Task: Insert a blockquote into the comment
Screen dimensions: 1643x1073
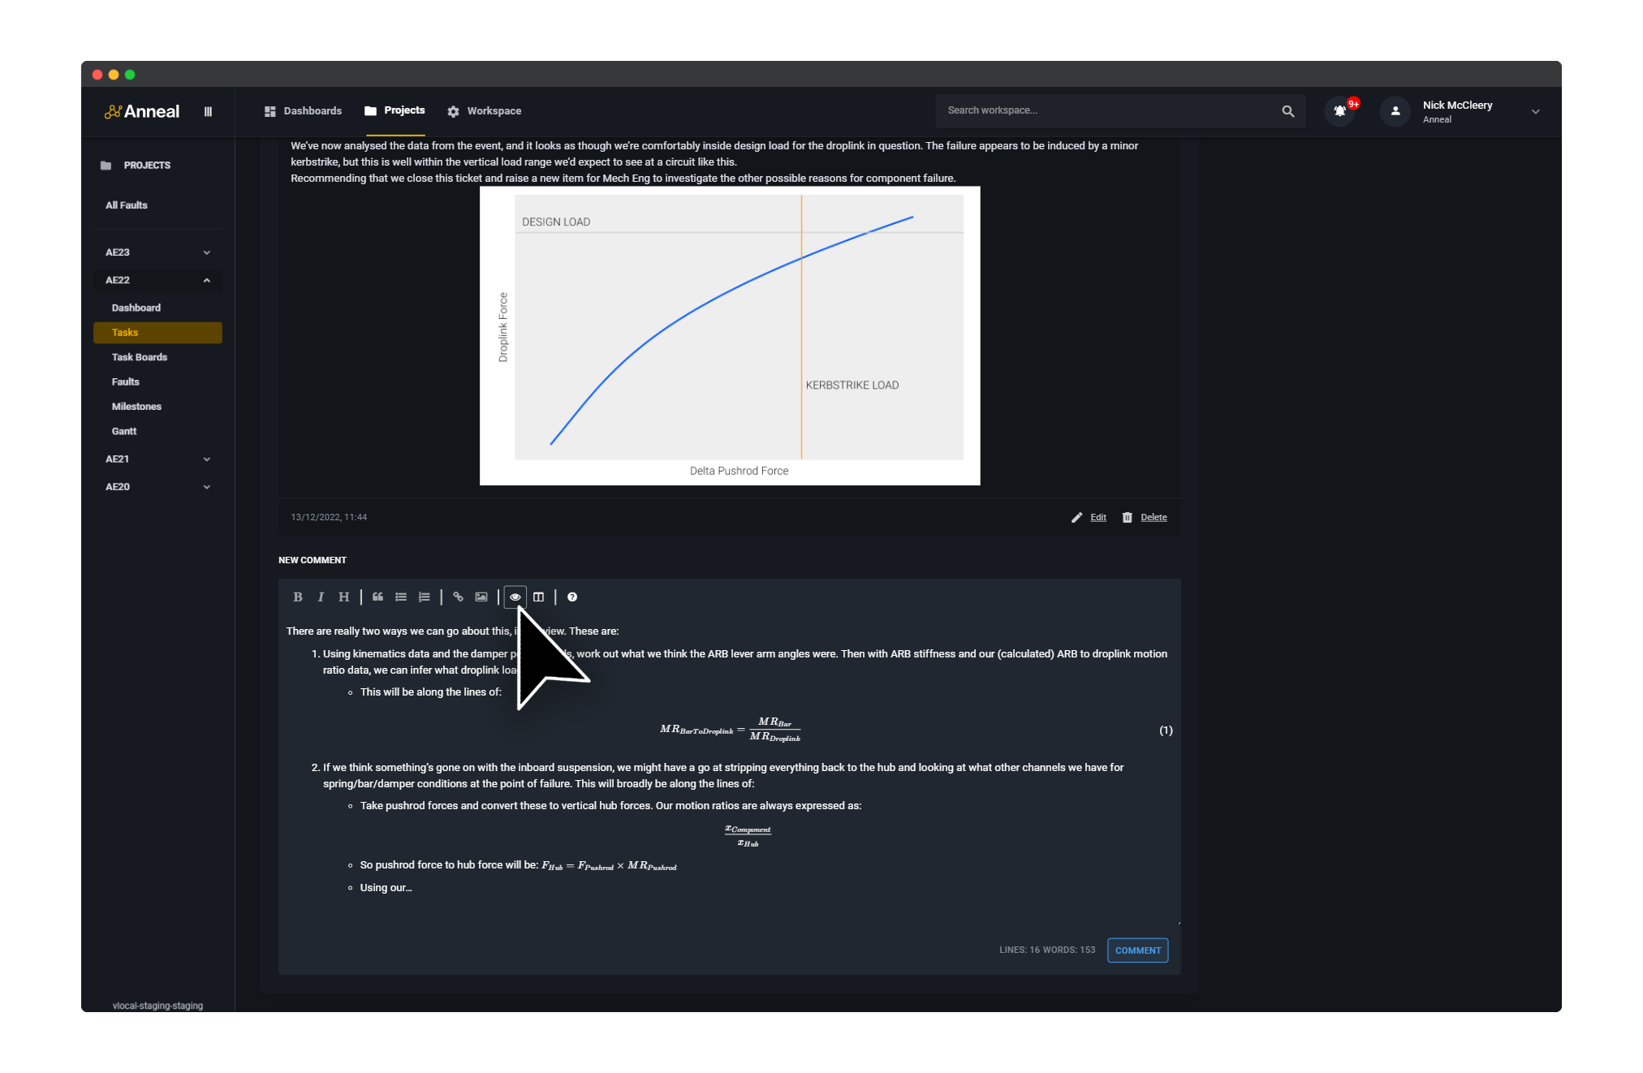Action: pyautogui.click(x=377, y=597)
